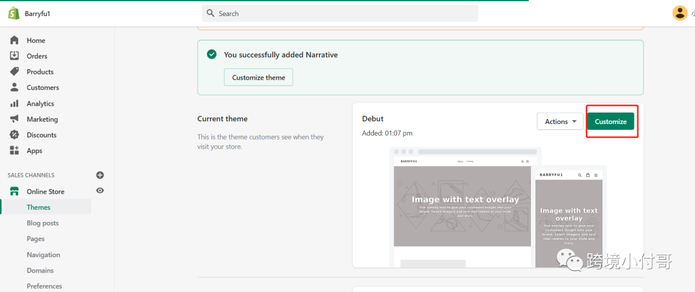Viewport: 695px width, 292px height.
Task: Open Blog posts page
Action: pyautogui.click(x=42, y=223)
